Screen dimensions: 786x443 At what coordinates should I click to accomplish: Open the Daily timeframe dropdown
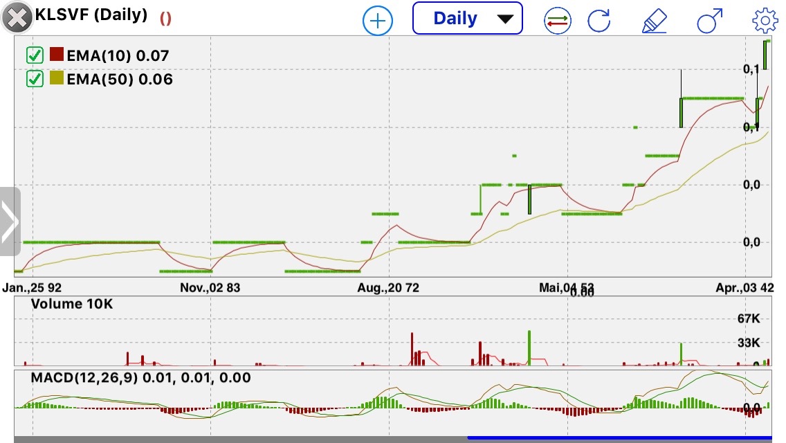467,19
